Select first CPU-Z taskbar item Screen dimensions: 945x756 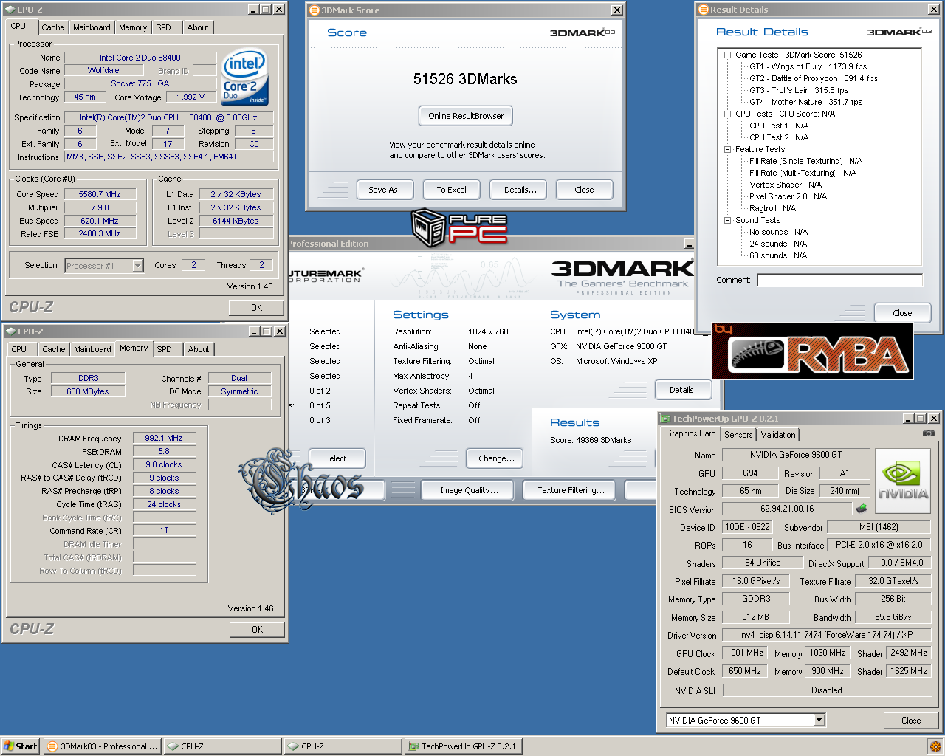[x=222, y=746]
